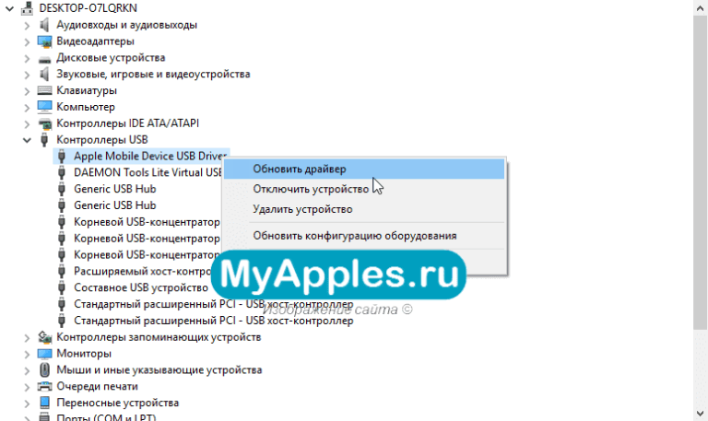
Task: Collapse the Контроллеры USB category
Action: 27,140
